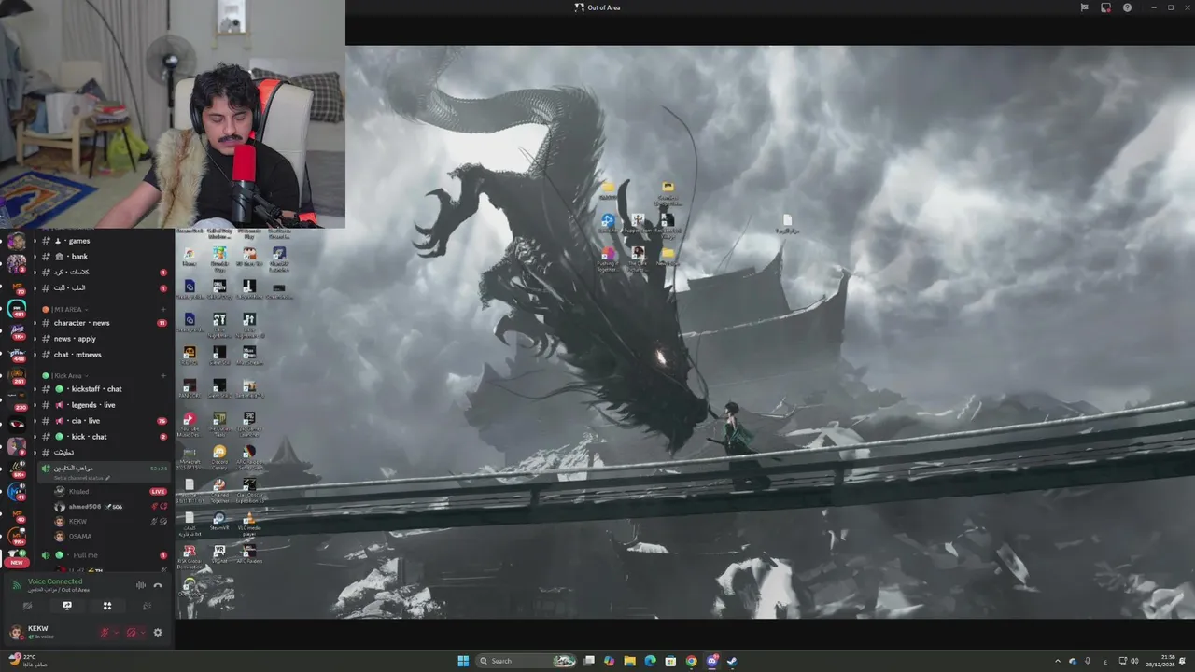Open the news · apply channel

coord(103,339)
